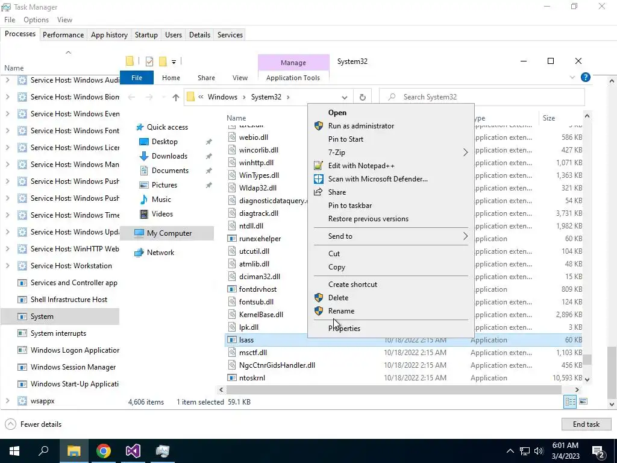Select the Desktop icon in navigation pane
617x463 pixels.
pos(144,141)
